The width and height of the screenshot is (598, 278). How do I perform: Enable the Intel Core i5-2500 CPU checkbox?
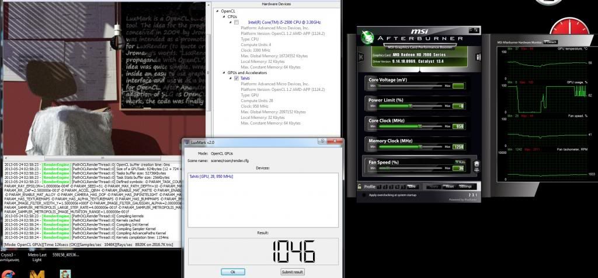pyautogui.click(x=237, y=22)
